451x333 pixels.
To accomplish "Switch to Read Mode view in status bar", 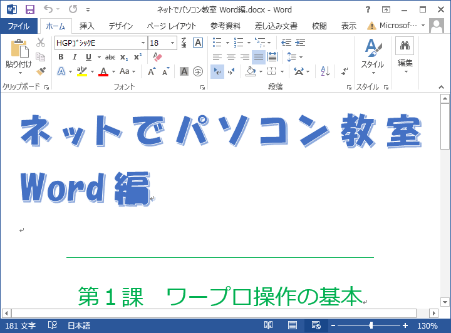I will pos(268,325).
